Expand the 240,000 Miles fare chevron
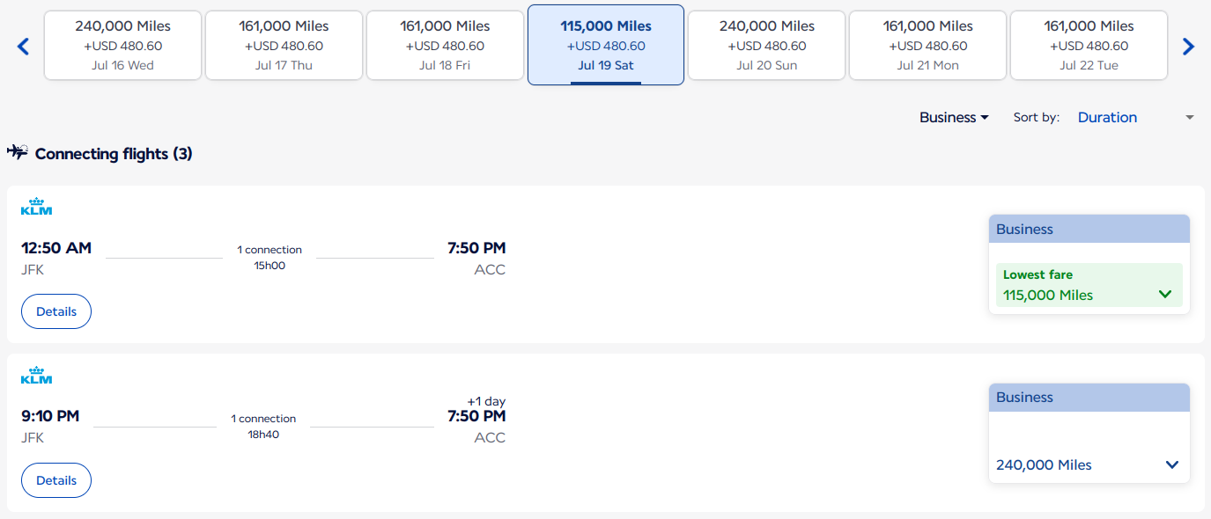The image size is (1211, 519). coord(1172,464)
